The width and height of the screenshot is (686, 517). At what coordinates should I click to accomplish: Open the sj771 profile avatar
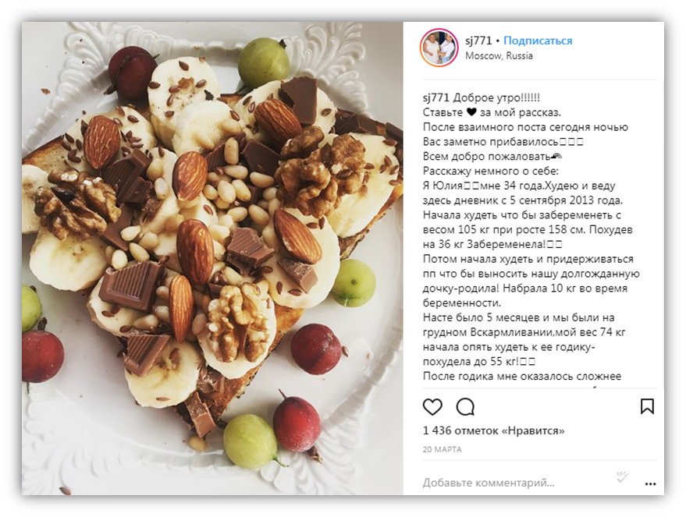click(x=439, y=48)
